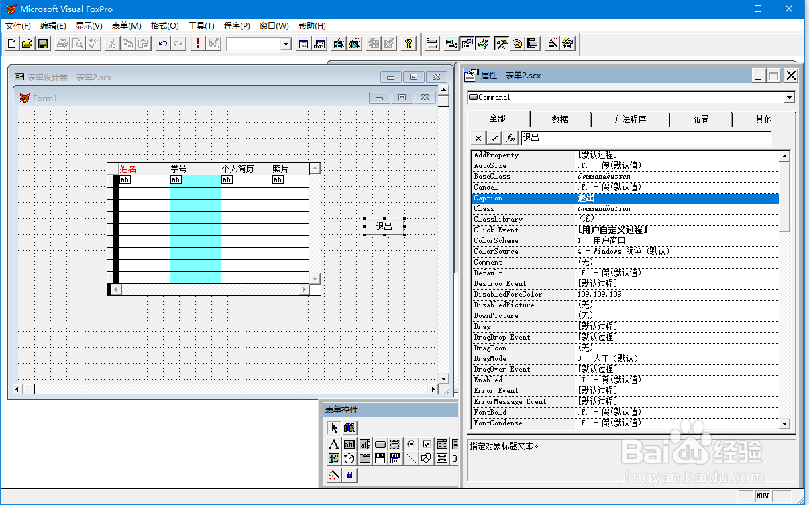The width and height of the screenshot is (809, 505).
Task: Select the Option Group radio control tool
Action: click(x=411, y=444)
